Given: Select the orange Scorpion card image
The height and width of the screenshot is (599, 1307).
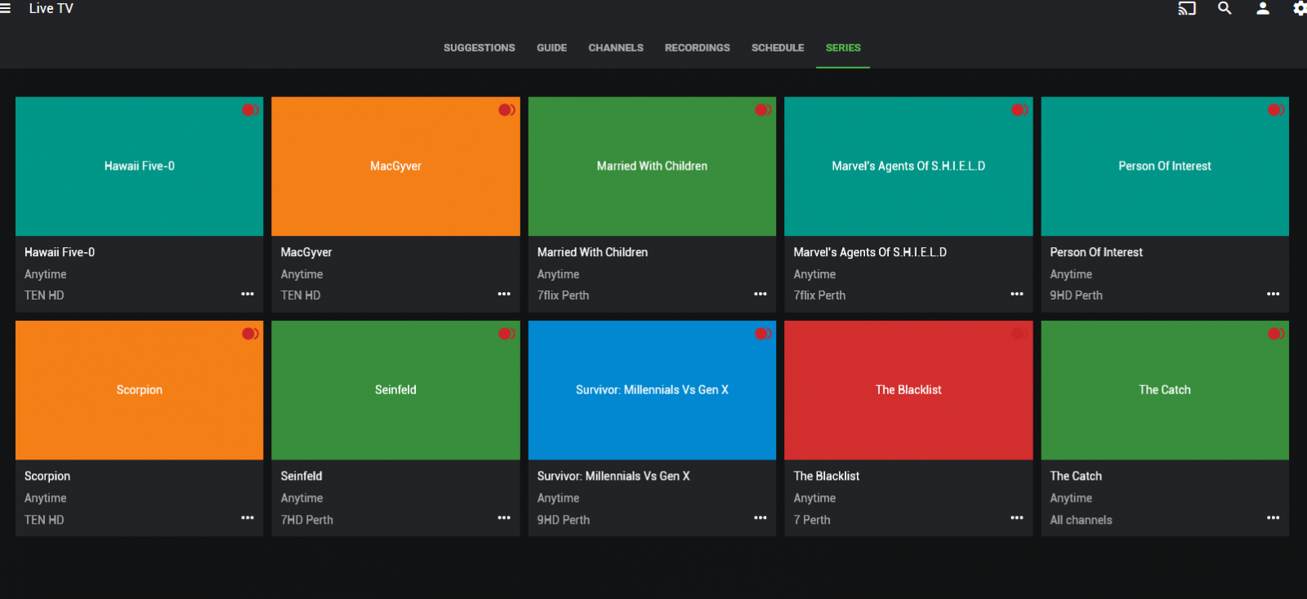Looking at the screenshot, I should 140,390.
